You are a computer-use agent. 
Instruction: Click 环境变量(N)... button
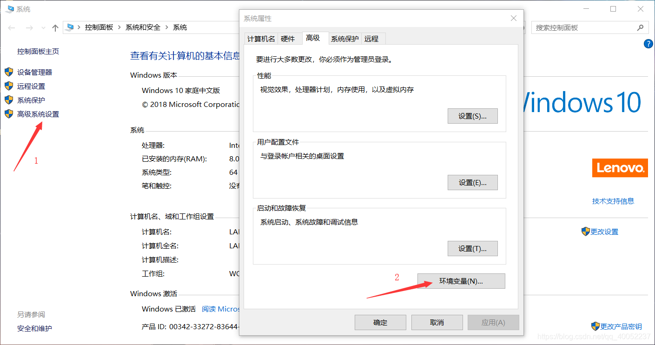tap(461, 281)
